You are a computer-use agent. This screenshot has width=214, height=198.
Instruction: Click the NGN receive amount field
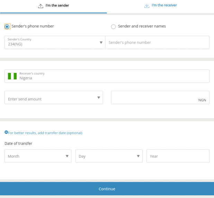click(160, 97)
